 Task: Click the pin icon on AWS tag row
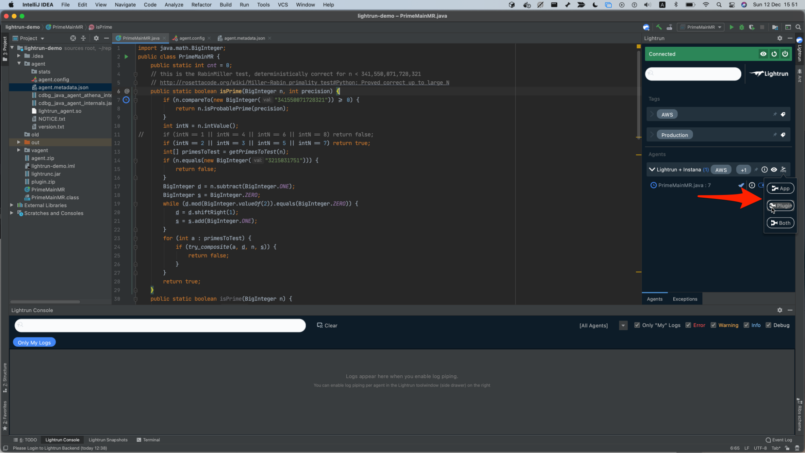click(775, 114)
